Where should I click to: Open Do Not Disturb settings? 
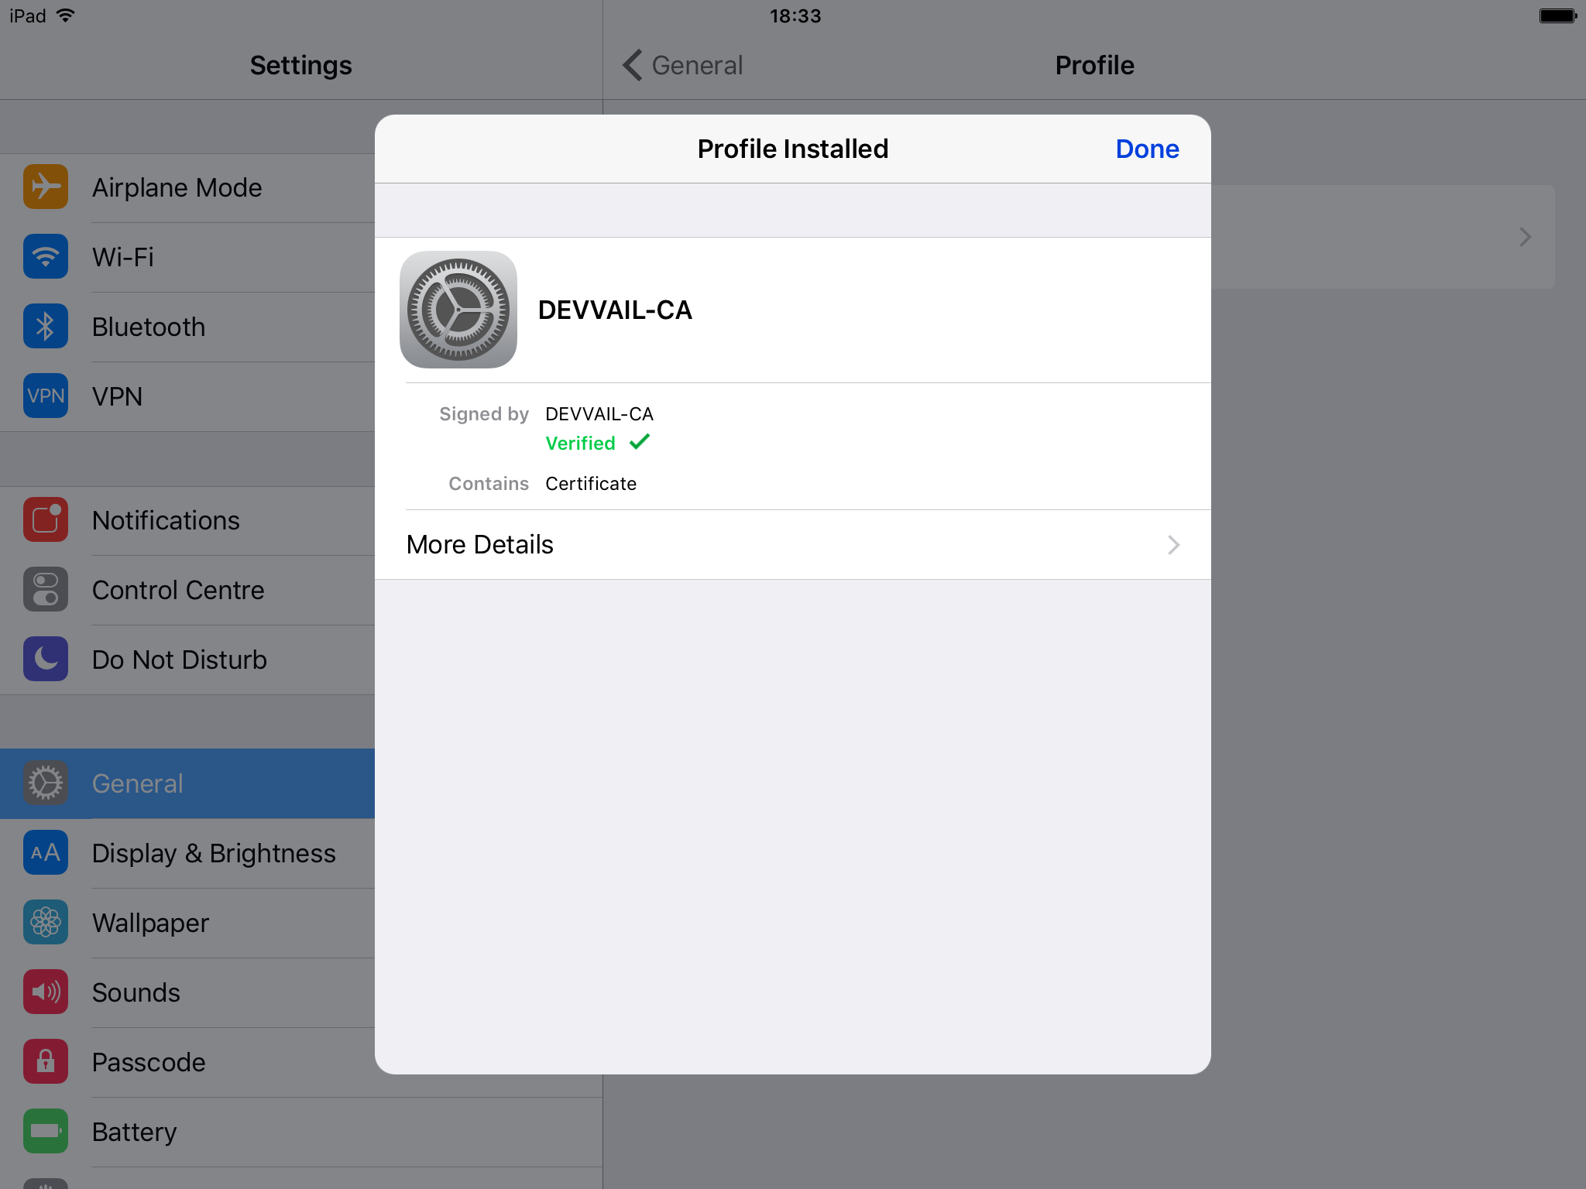click(187, 660)
